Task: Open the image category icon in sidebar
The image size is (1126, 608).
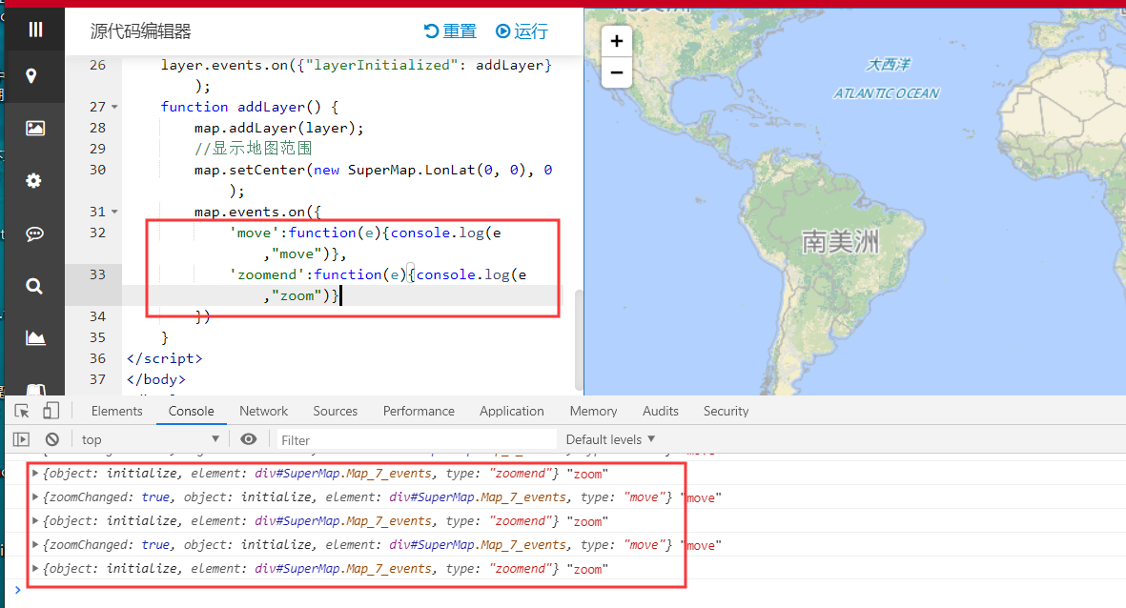Action: [x=35, y=128]
